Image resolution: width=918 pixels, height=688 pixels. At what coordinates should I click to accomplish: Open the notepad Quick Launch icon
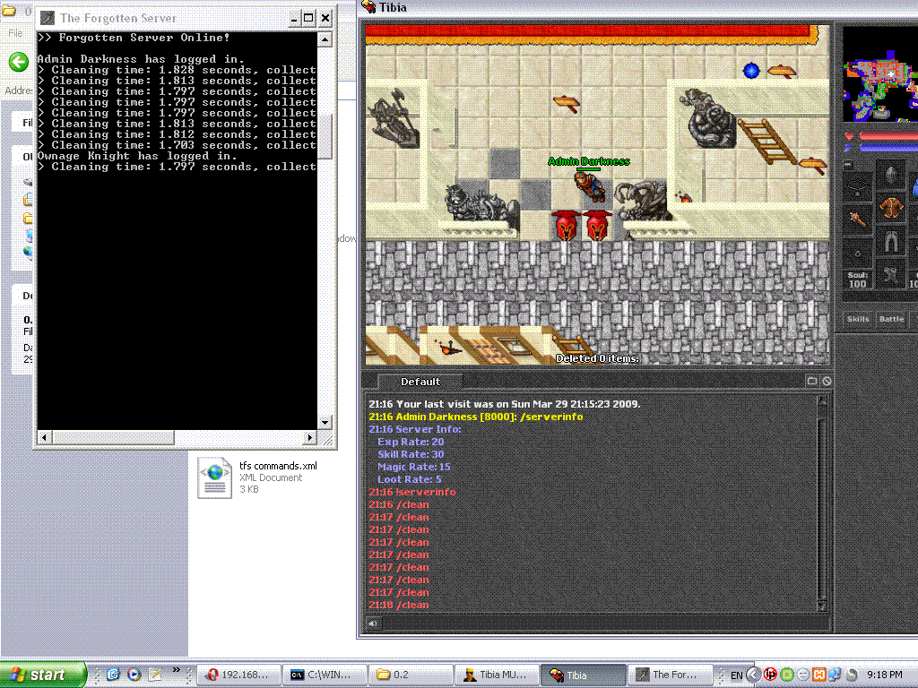[x=155, y=675]
